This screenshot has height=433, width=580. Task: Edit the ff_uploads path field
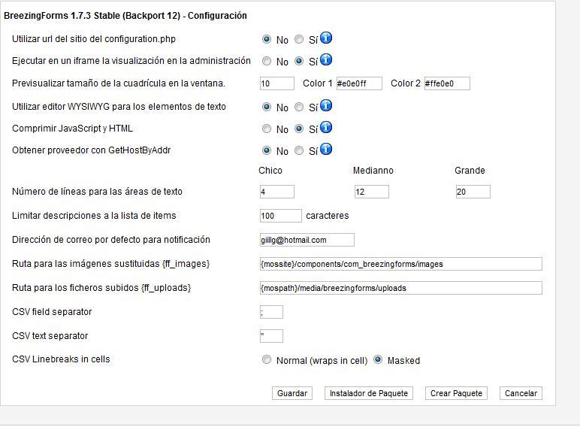point(401,288)
